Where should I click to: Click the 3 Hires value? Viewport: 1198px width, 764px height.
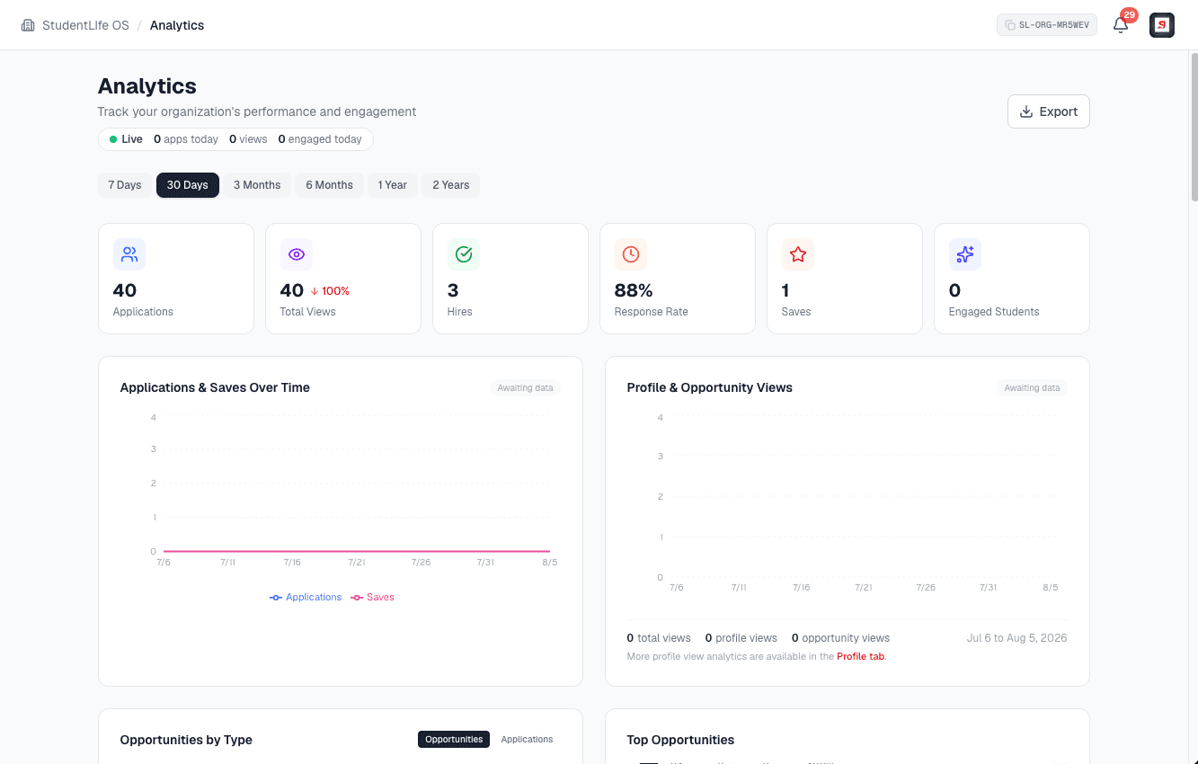453,290
